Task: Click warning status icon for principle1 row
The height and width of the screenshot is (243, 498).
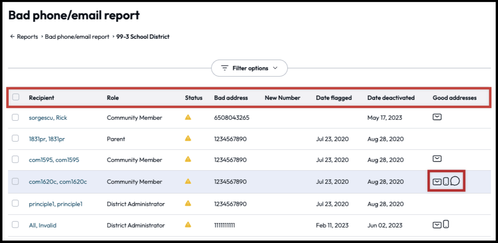Action: click(x=188, y=204)
